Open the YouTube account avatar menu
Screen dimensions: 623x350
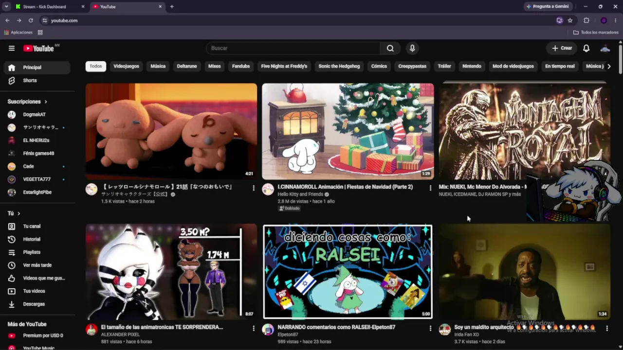605,48
